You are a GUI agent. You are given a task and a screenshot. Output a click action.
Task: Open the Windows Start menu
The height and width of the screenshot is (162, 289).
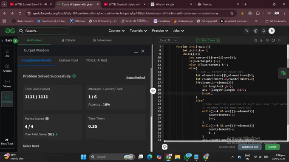pos(84,157)
